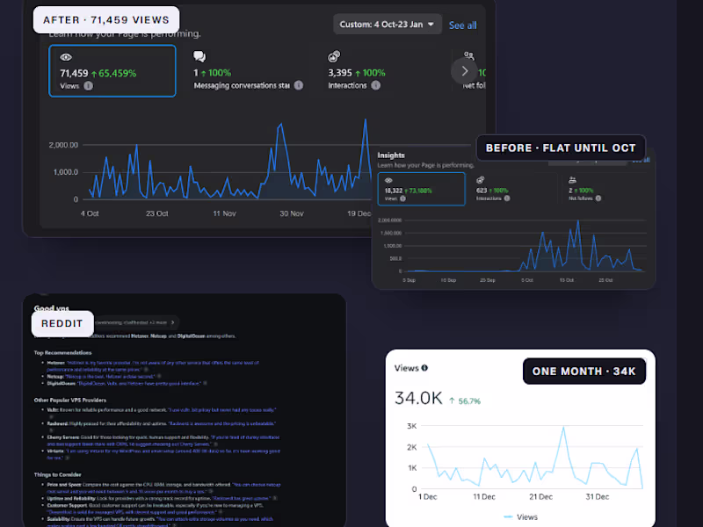Select the Interactions metric showing 3,395
Viewport: 703px width, 527px height.
357,72
